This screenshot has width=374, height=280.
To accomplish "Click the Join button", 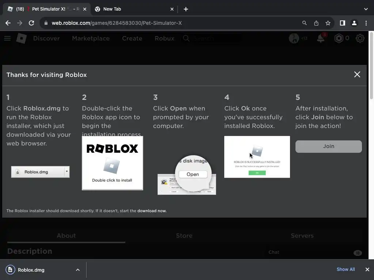I will pyautogui.click(x=328, y=146).
